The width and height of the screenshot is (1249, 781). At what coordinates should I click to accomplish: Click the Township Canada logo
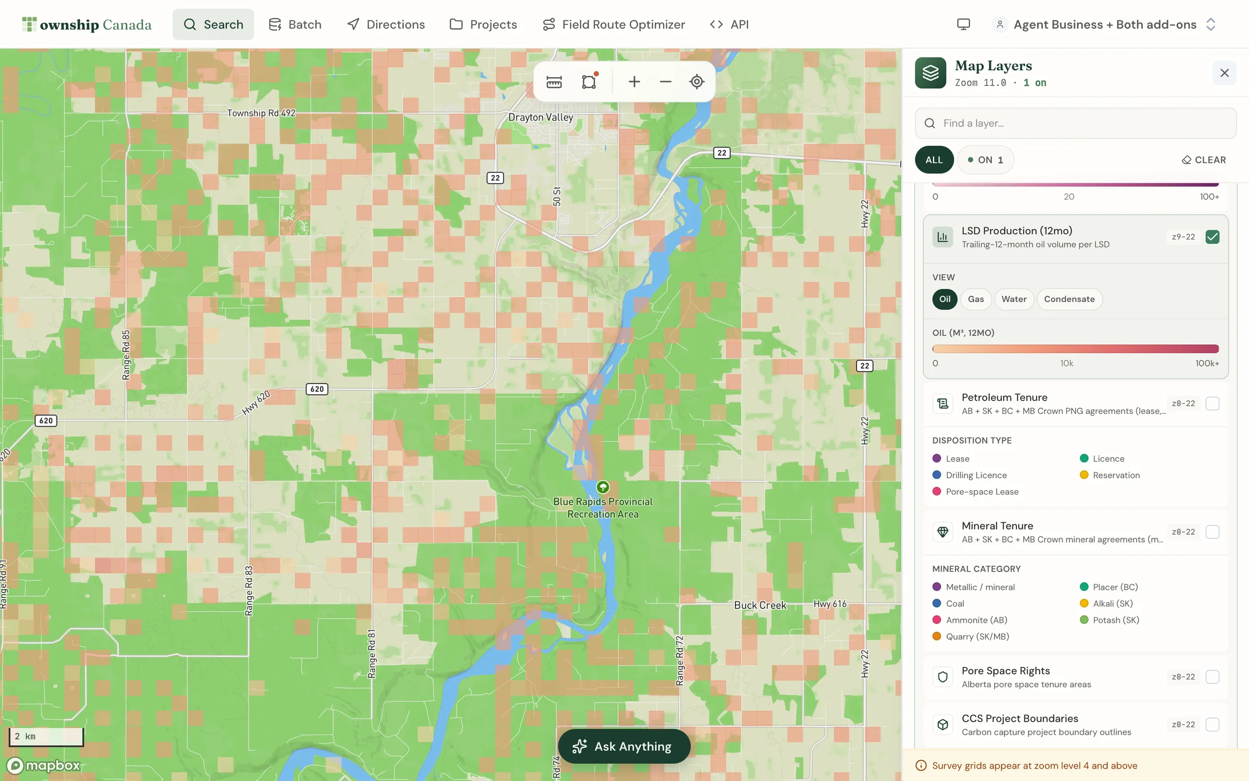point(87,24)
